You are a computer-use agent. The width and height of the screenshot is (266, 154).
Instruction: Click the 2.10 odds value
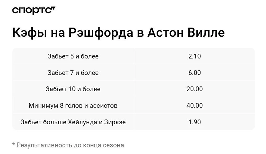point(195,56)
